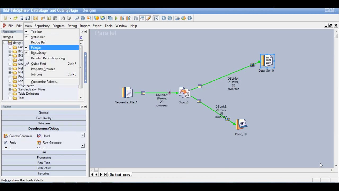Open the File menu
The height and width of the screenshot is (191, 339).
point(11,26)
